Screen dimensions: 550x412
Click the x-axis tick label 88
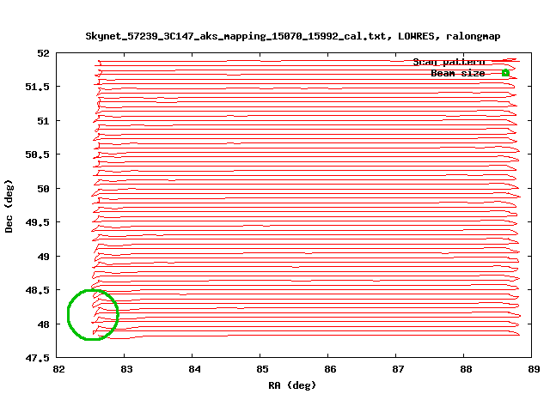[466, 369]
